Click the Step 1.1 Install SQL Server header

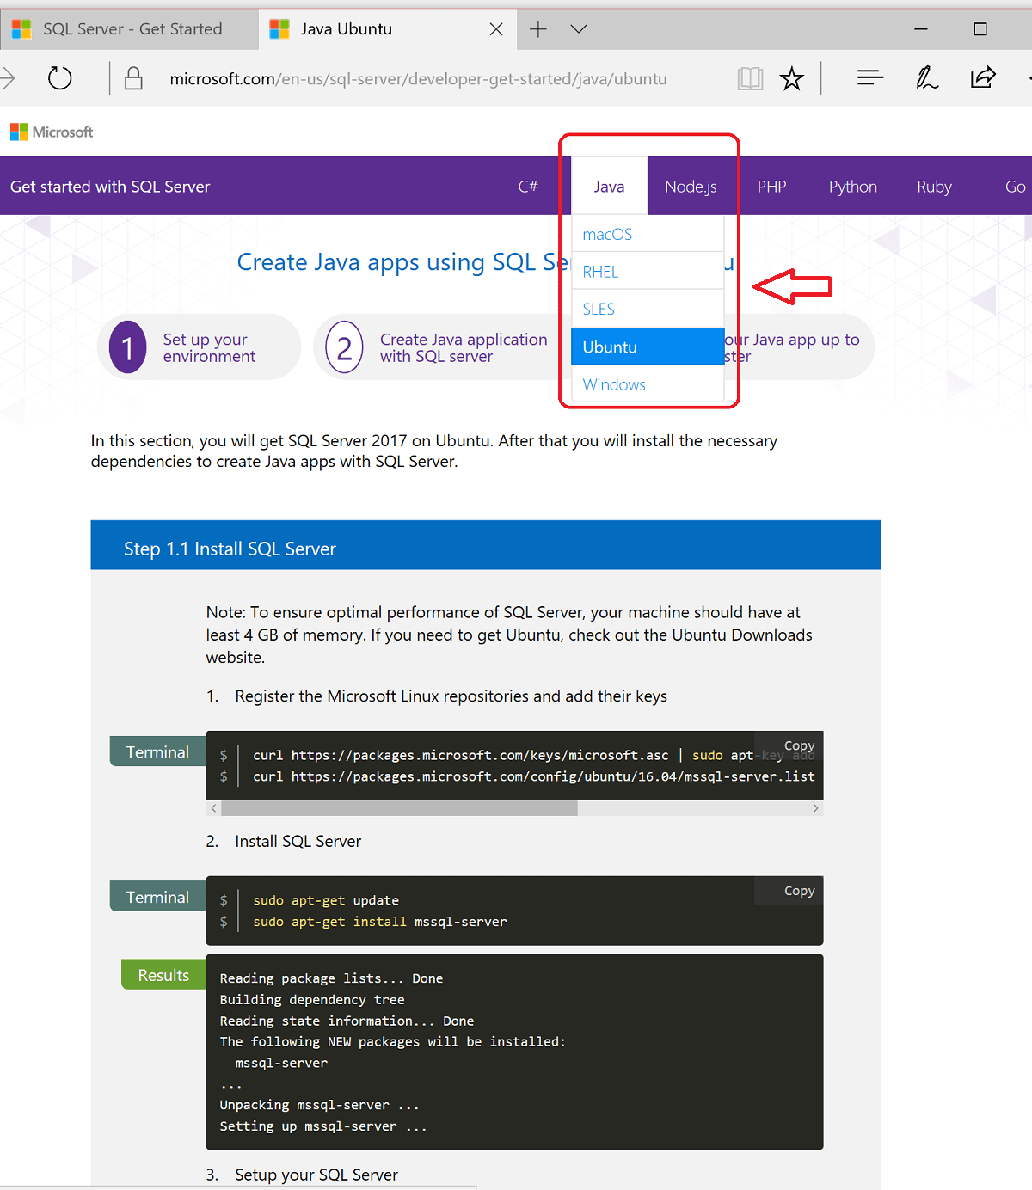point(486,545)
